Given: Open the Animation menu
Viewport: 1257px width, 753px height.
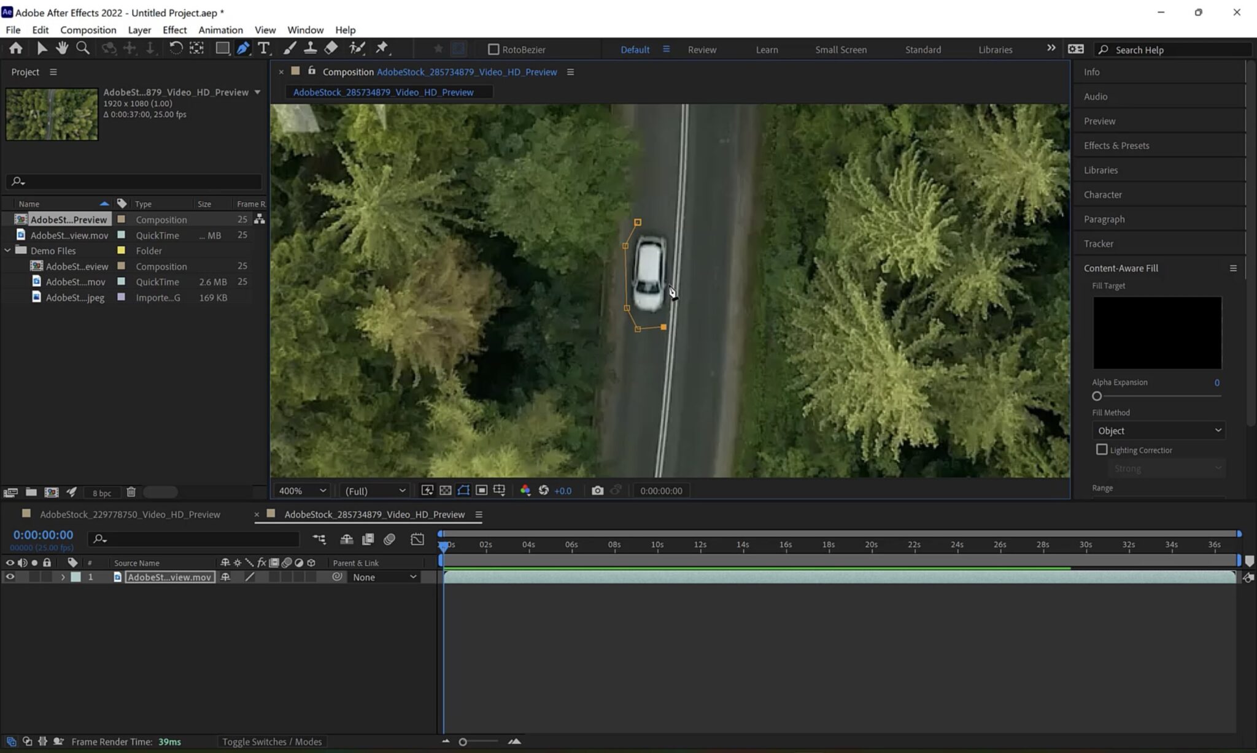Looking at the screenshot, I should point(220,29).
